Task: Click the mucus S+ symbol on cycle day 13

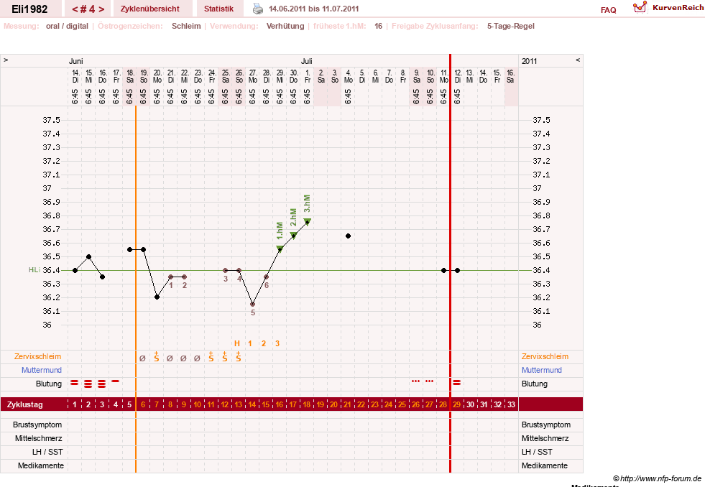Action: click(x=238, y=357)
